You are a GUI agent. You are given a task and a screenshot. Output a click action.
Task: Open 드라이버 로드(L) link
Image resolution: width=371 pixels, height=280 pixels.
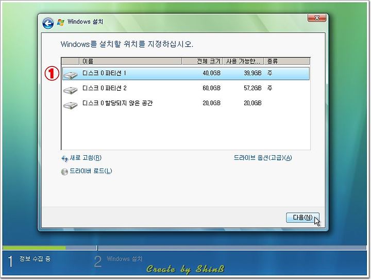(x=91, y=171)
